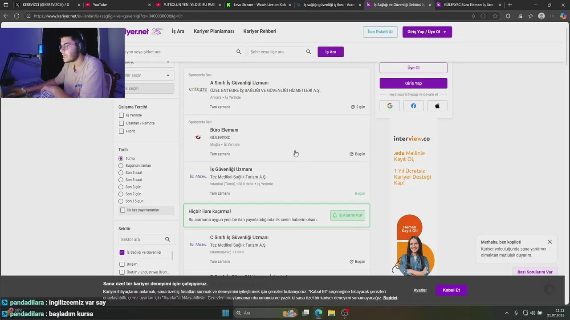
Task: Open Microsoft Edge from taskbar
Action: click(x=318, y=313)
